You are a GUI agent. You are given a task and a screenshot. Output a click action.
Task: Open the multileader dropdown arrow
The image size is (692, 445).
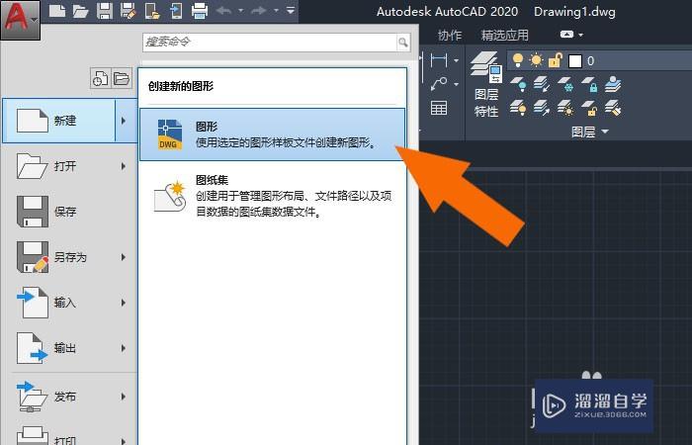tap(456, 84)
